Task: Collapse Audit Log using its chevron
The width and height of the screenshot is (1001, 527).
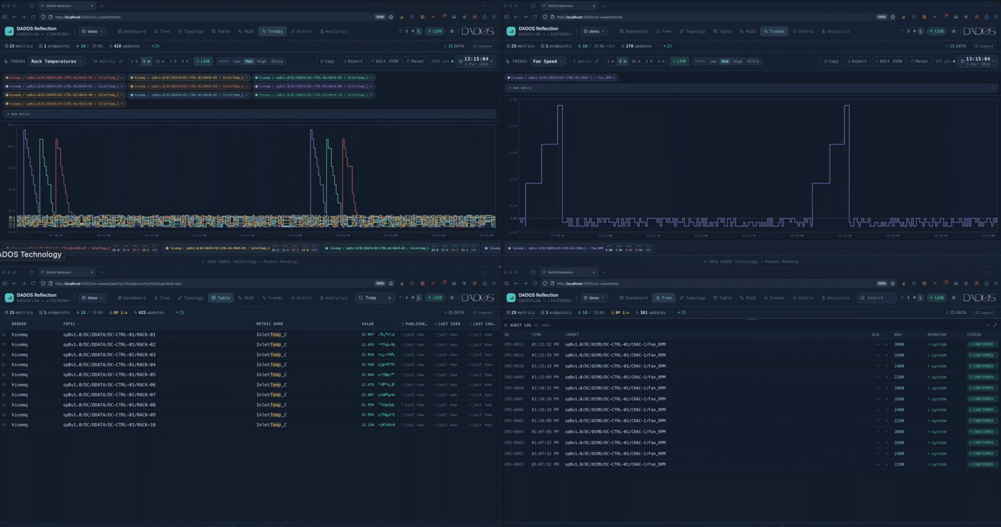Action: (x=988, y=325)
